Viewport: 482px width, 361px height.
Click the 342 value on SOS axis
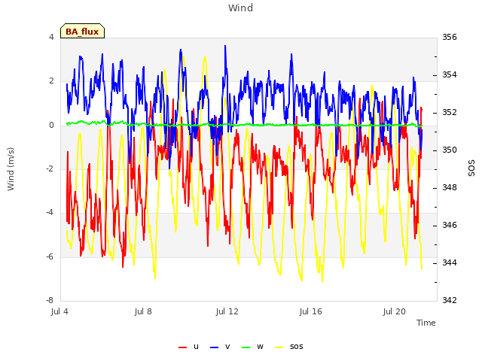tap(450, 300)
